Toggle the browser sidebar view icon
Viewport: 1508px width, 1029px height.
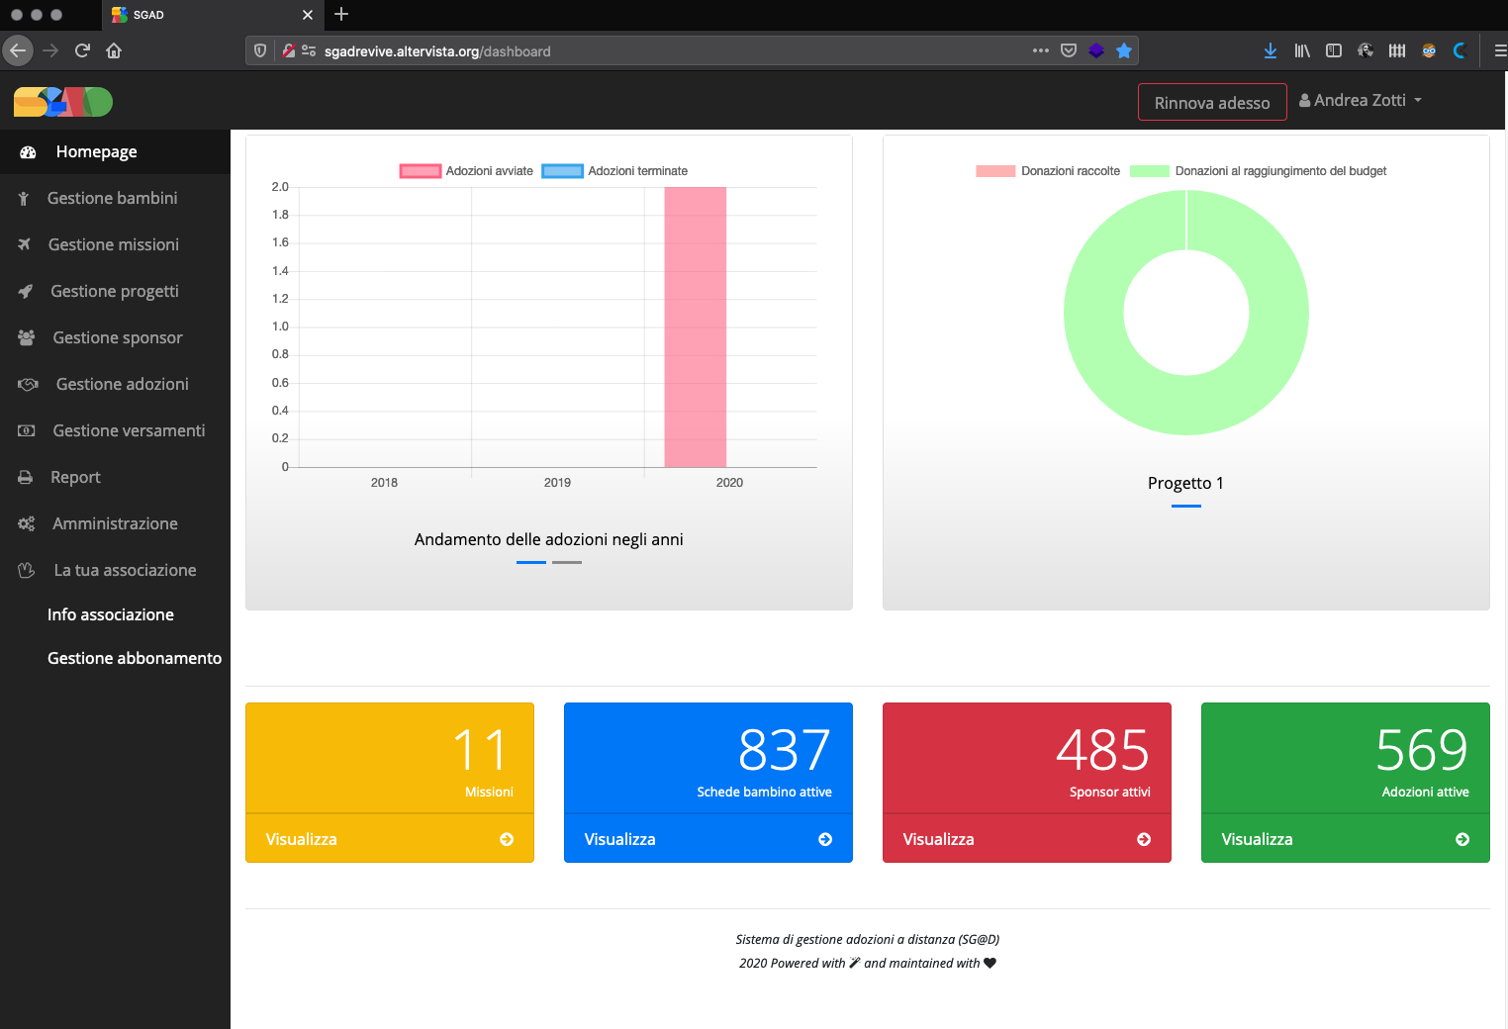coord(1334,50)
